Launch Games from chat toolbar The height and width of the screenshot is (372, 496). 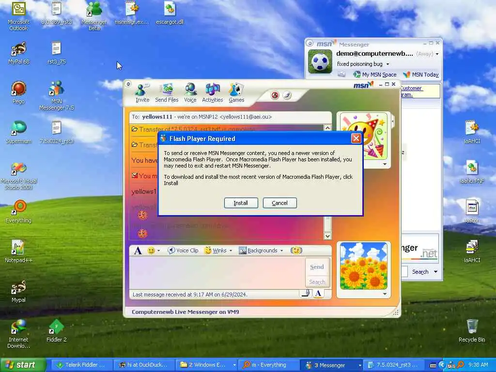(x=236, y=93)
